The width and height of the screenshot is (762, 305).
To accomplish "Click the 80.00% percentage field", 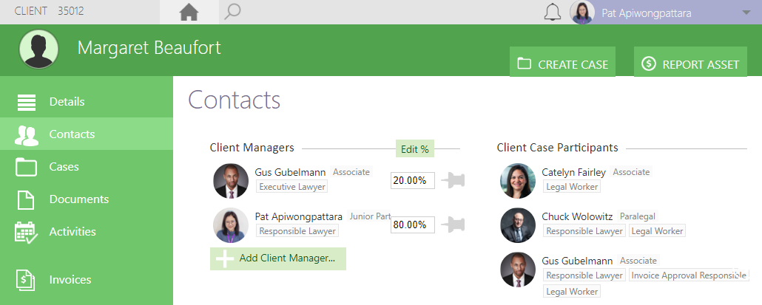I will [413, 225].
